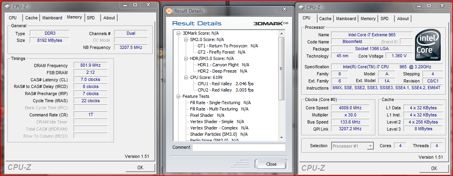Click OK in the CPU tab CPU-Z window

coord(434,169)
